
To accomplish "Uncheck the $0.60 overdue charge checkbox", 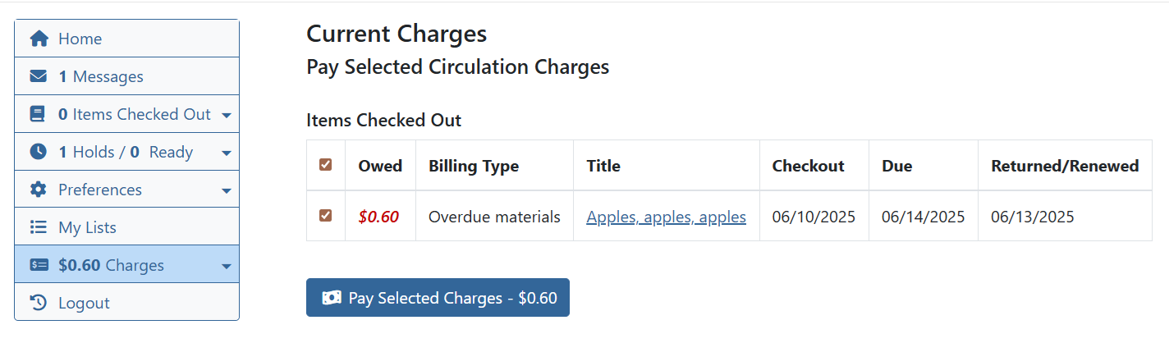I will (326, 216).
